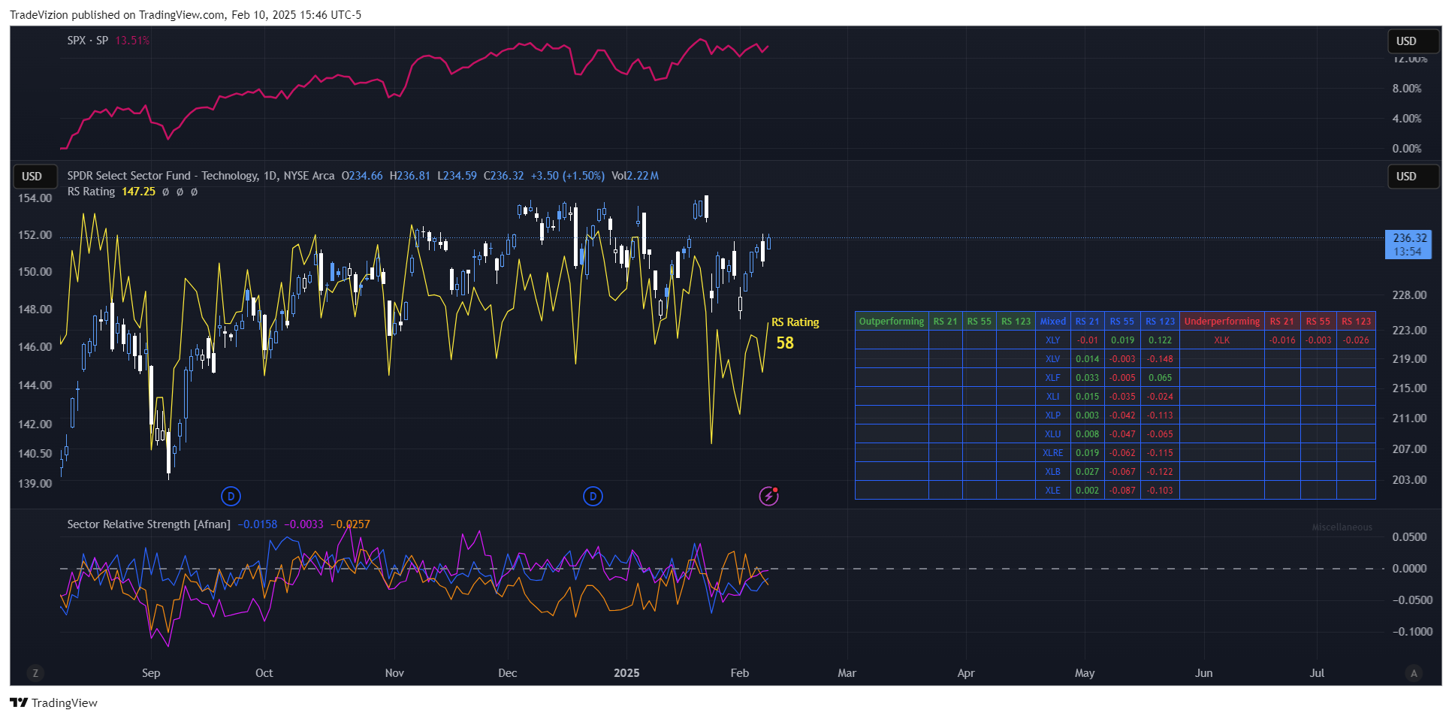
Task: Click the XLK ticker under Underperforming
Action: click(x=1222, y=340)
